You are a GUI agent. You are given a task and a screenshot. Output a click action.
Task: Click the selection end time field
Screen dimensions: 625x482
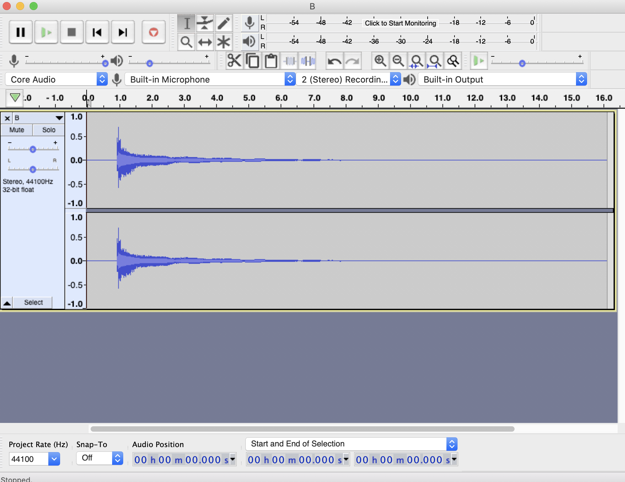coord(406,460)
